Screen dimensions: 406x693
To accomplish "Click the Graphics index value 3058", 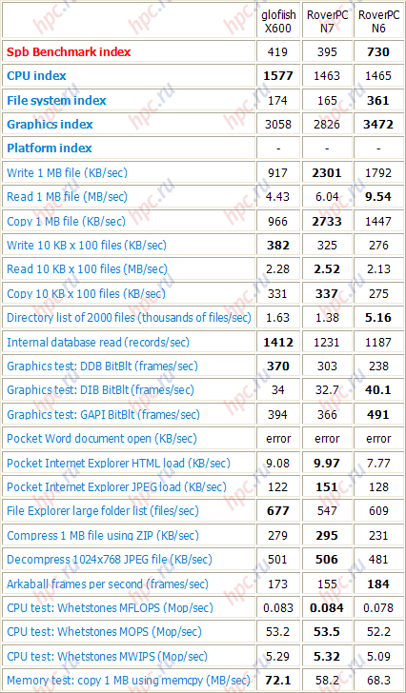I will (x=277, y=125).
